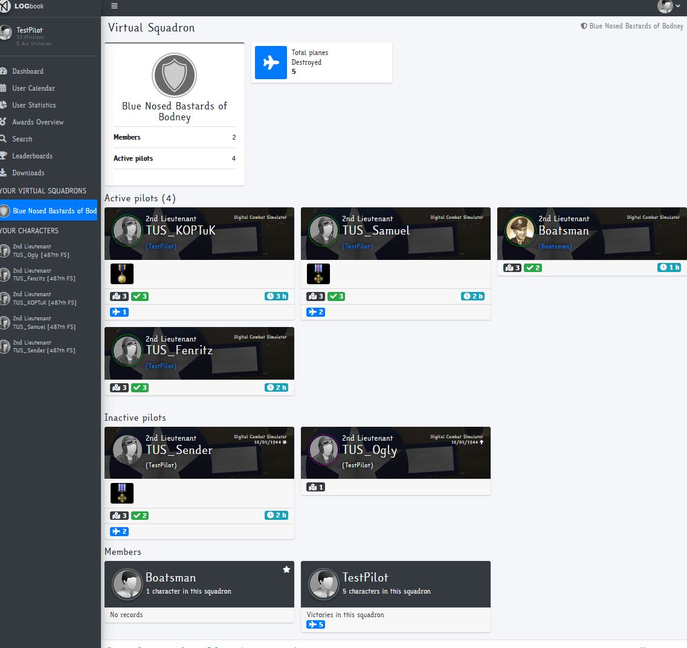Click the TestPilot link under TUS_Fenritz

point(161,366)
